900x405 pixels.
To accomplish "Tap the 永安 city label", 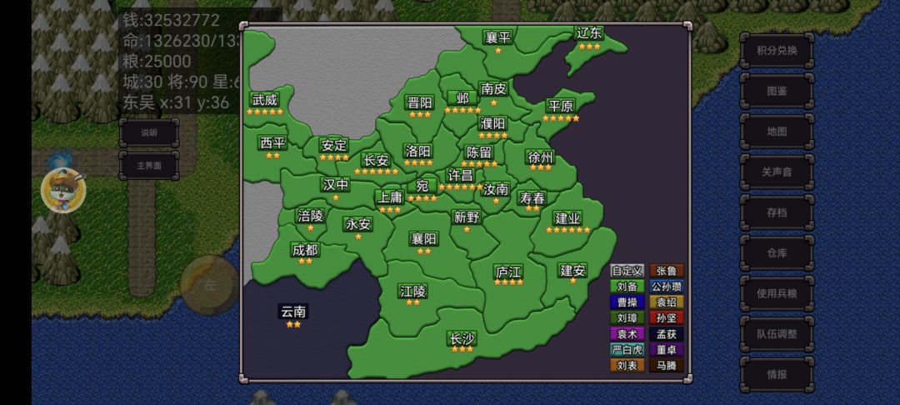I will (358, 224).
